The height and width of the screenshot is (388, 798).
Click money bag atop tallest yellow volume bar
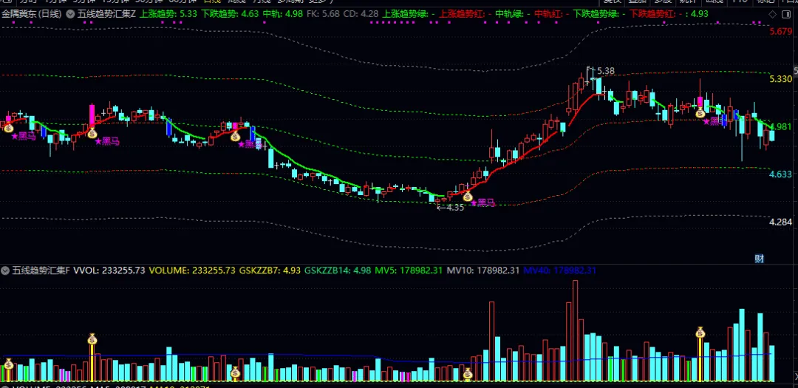(92, 338)
